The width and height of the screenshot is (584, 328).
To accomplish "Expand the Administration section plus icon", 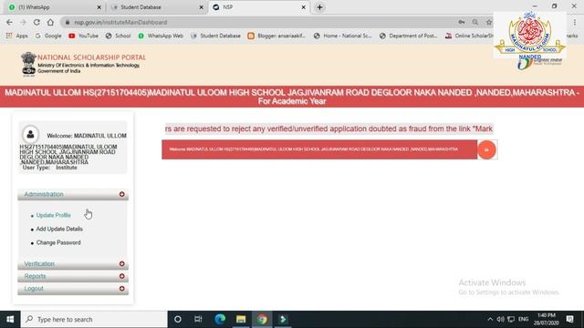I will pos(121,194).
